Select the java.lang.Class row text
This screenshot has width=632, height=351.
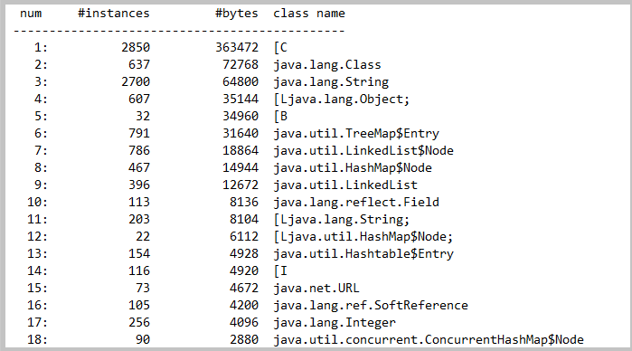[x=327, y=64]
